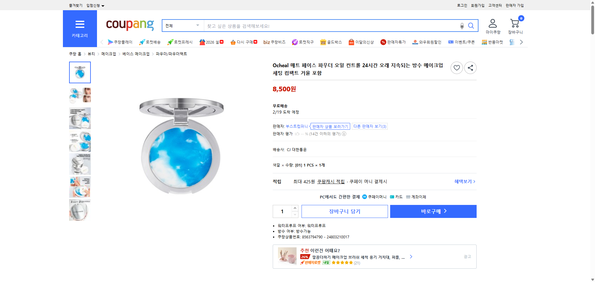Screen dimensions: 595x282
Task: Share the product using share icon
Action: point(470,67)
